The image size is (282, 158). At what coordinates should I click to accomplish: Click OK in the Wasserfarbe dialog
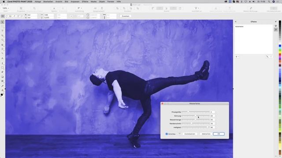(x=219, y=134)
